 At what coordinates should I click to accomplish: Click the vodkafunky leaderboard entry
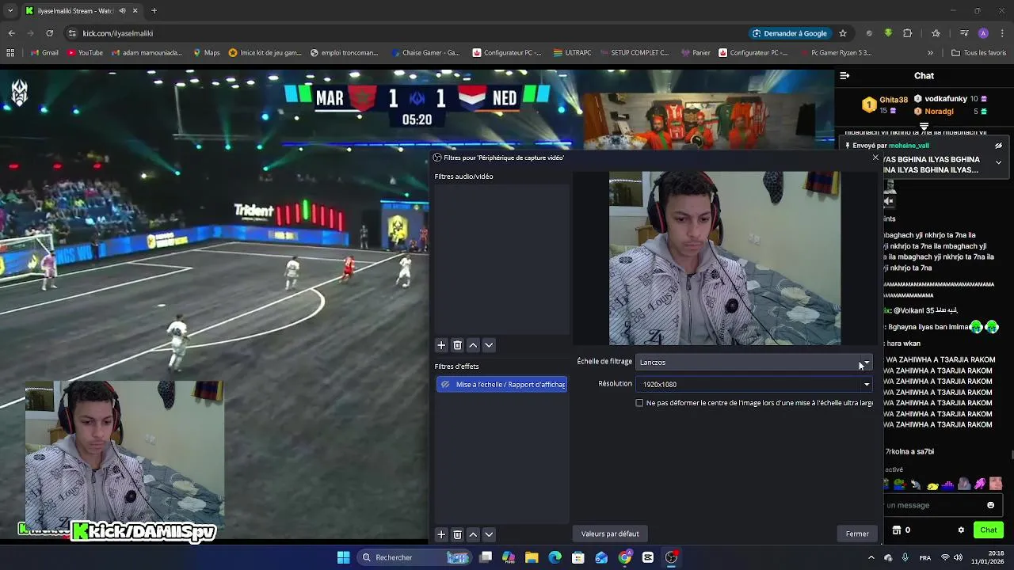(951, 99)
